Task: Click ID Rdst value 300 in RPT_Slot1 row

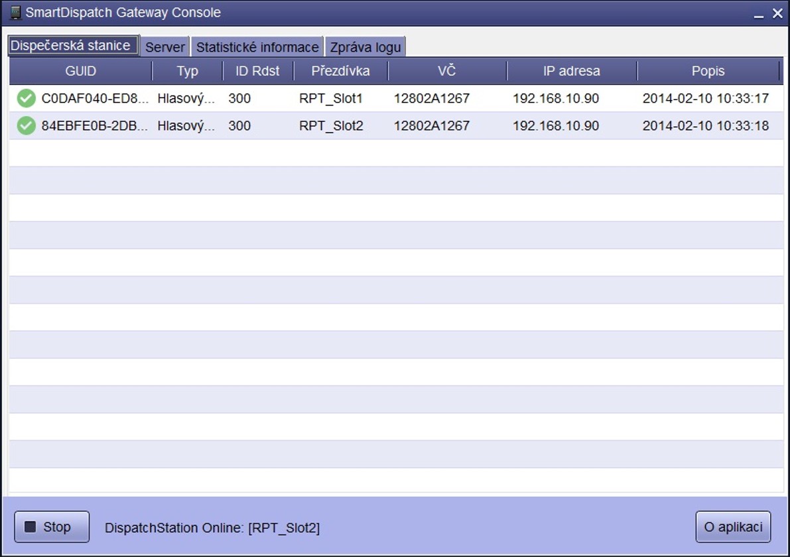Action: coord(239,98)
